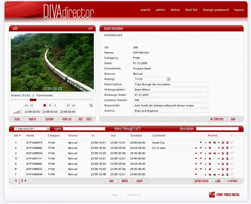
Task: Open the contact us link in the footer
Action: (x=133, y=195)
